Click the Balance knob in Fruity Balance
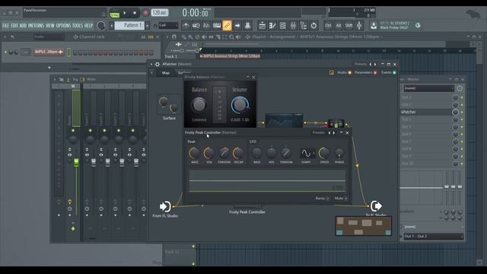This screenshot has width=487, height=274. pos(199,105)
